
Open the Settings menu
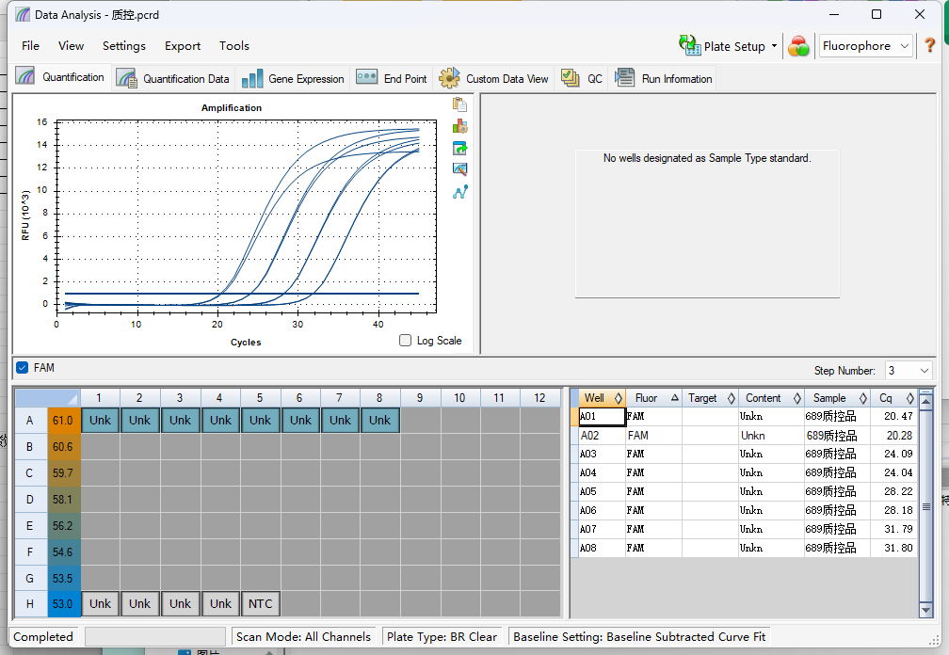124,46
